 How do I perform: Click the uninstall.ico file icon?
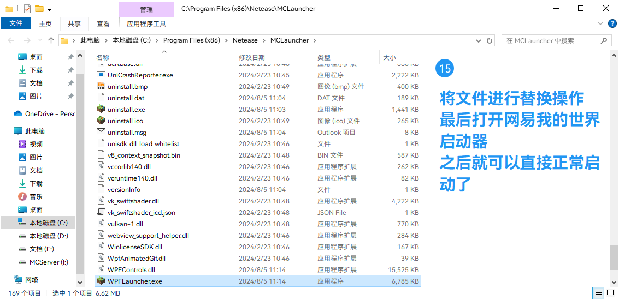[x=101, y=121]
